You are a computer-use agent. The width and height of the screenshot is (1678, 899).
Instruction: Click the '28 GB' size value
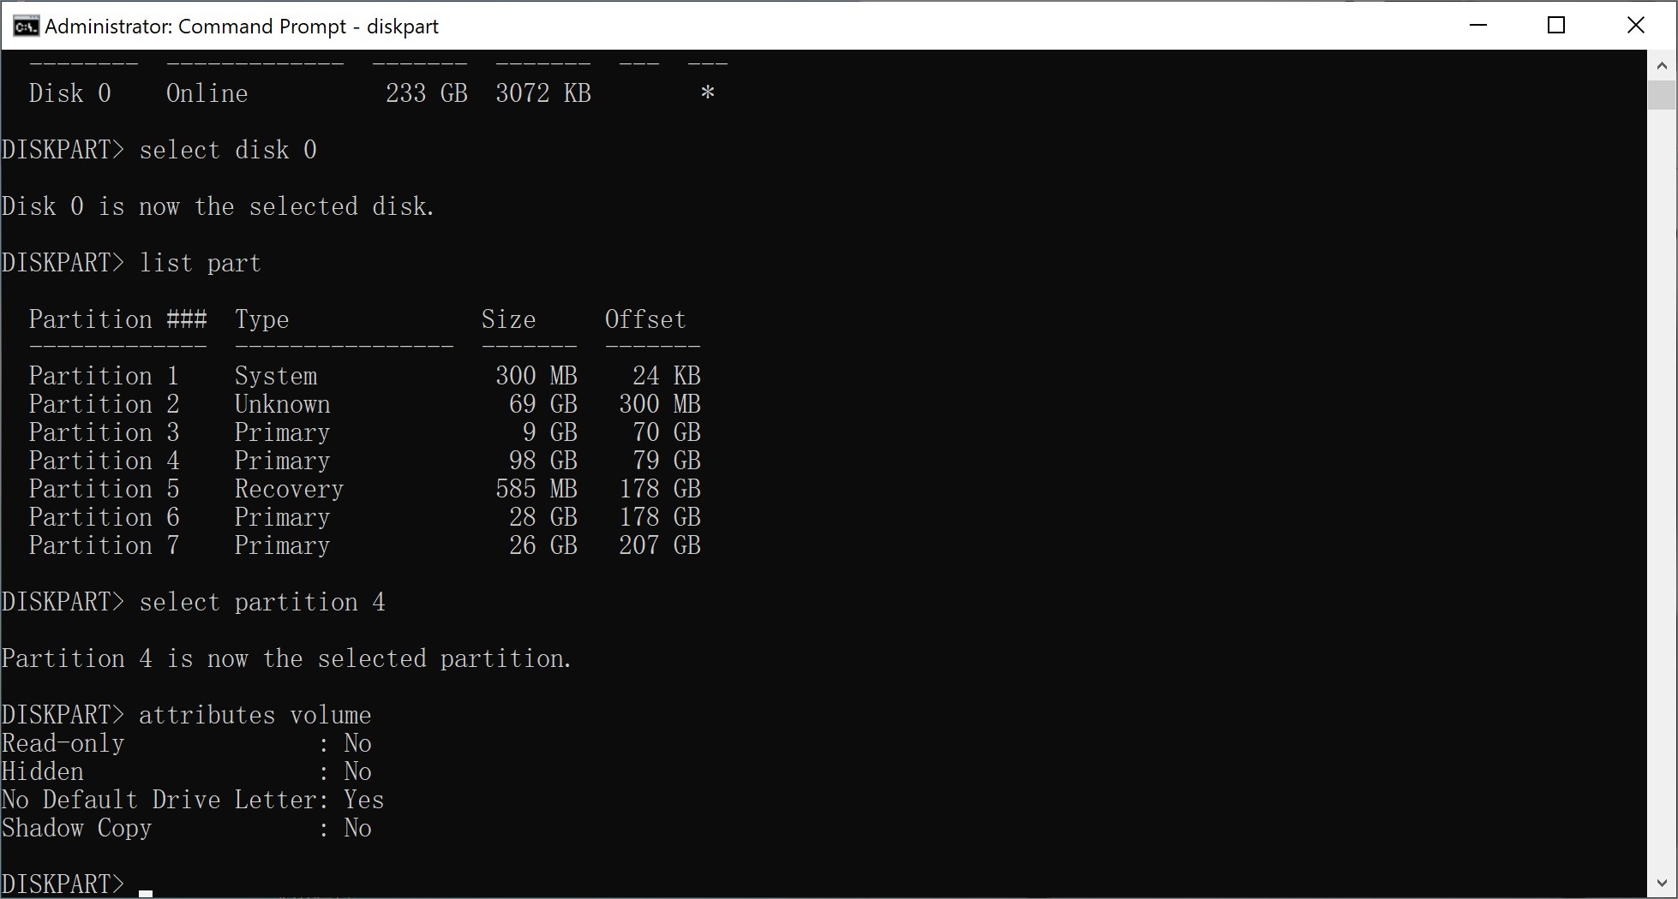pyautogui.click(x=543, y=517)
